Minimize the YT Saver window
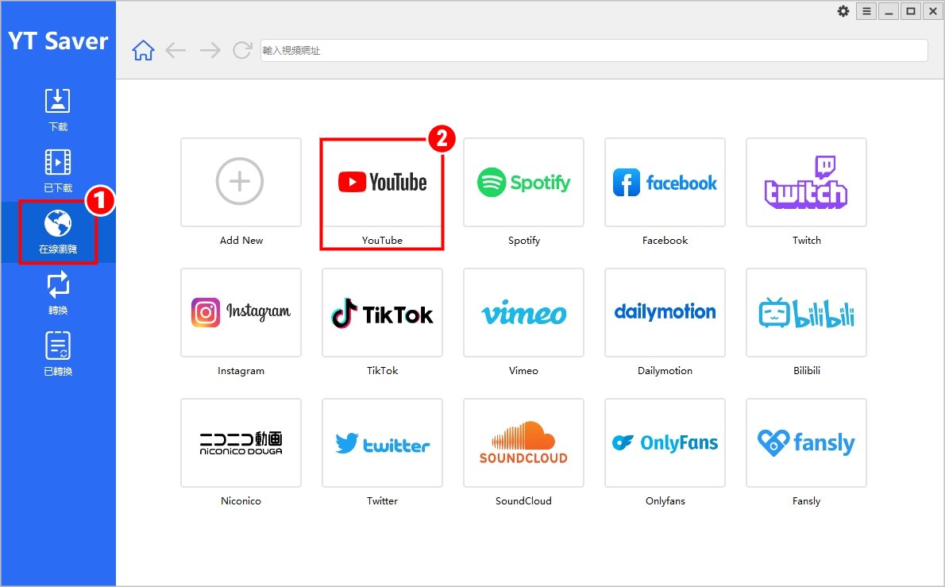 pyautogui.click(x=889, y=11)
